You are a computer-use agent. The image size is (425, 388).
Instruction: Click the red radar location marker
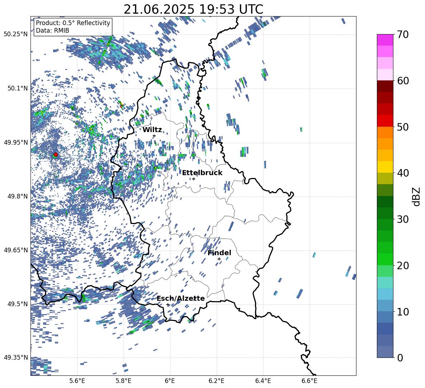coord(56,155)
